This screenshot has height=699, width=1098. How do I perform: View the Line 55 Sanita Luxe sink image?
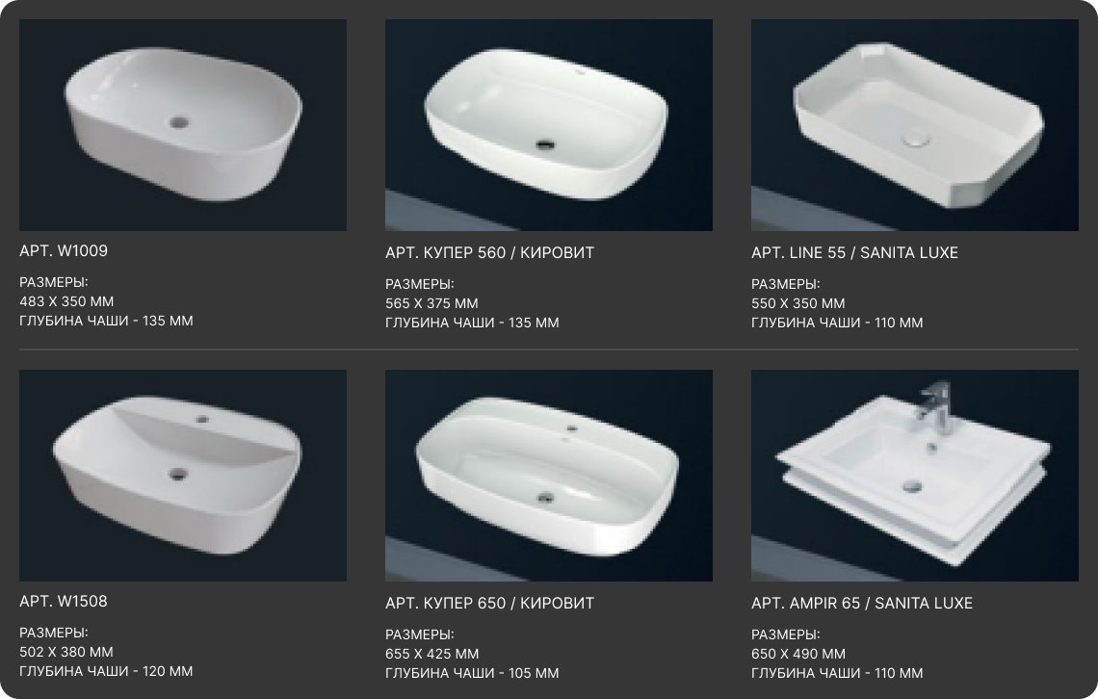(x=915, y=125)
